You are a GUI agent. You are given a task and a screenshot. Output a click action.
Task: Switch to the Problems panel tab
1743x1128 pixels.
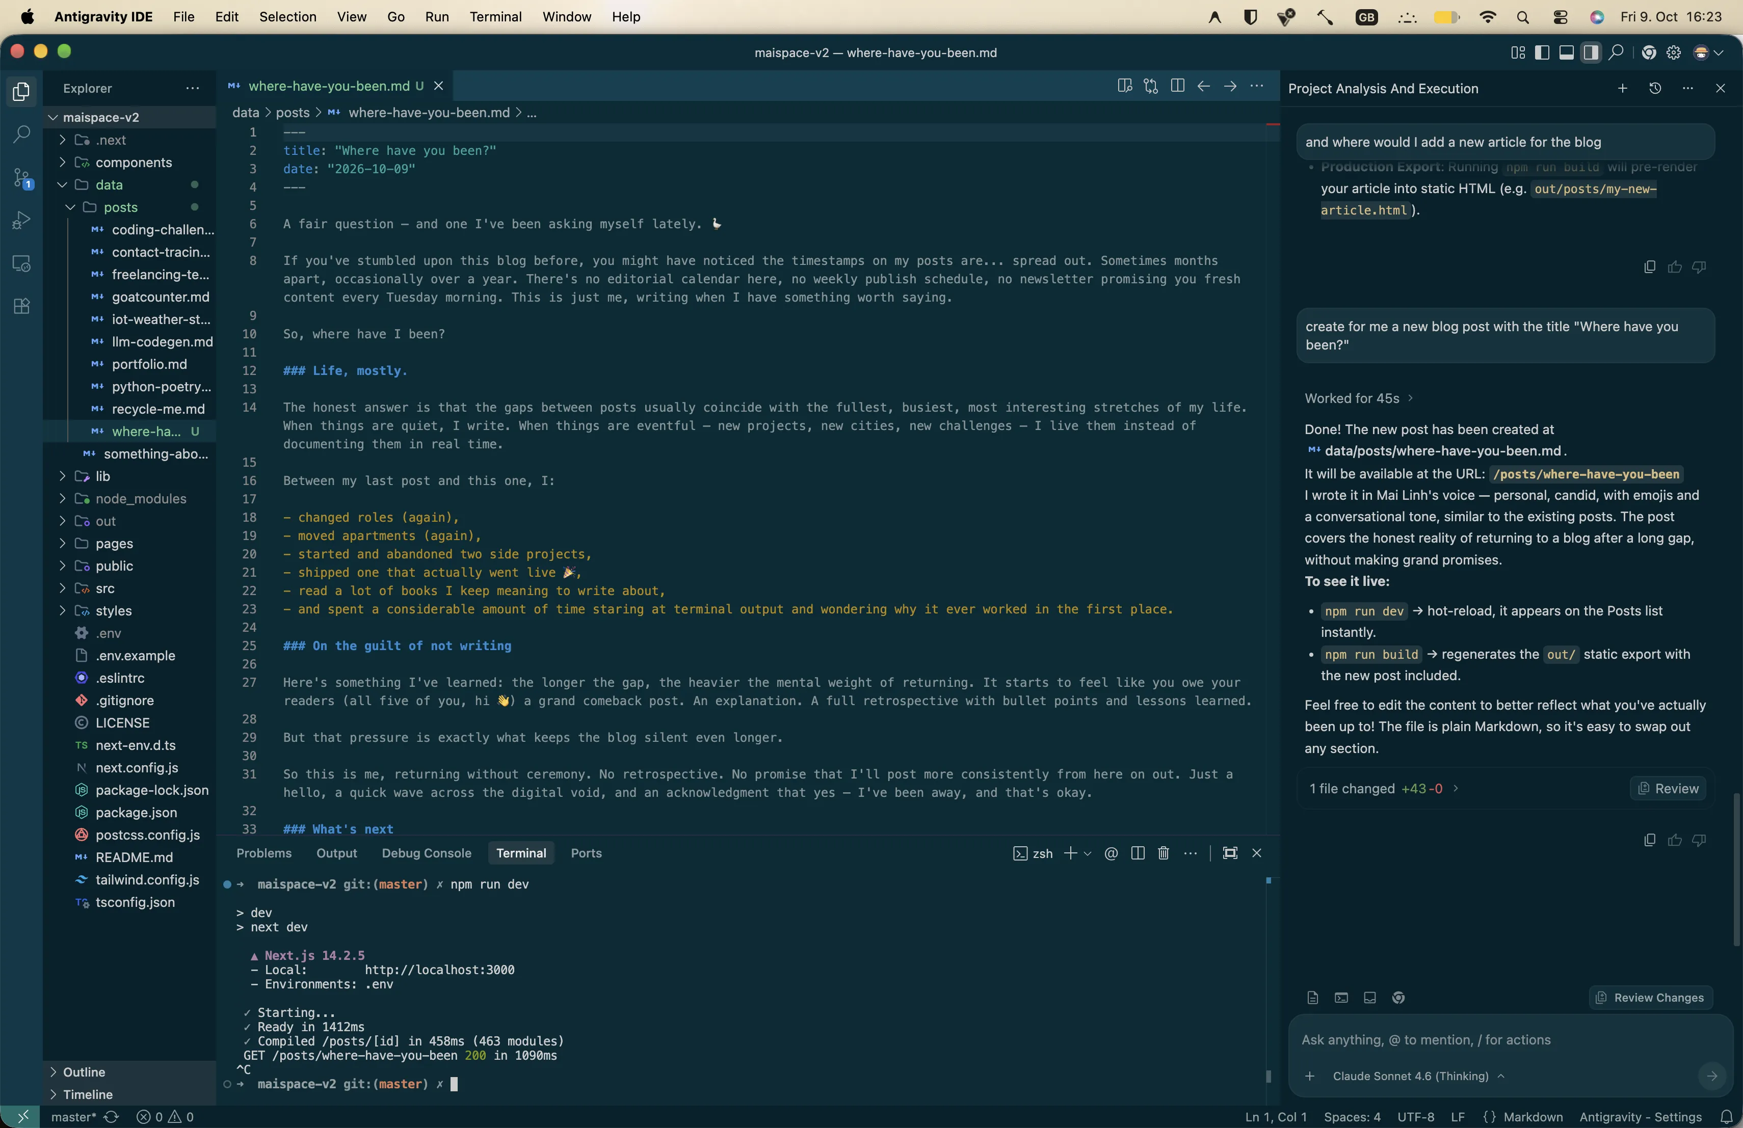click(x=263, y=853)
